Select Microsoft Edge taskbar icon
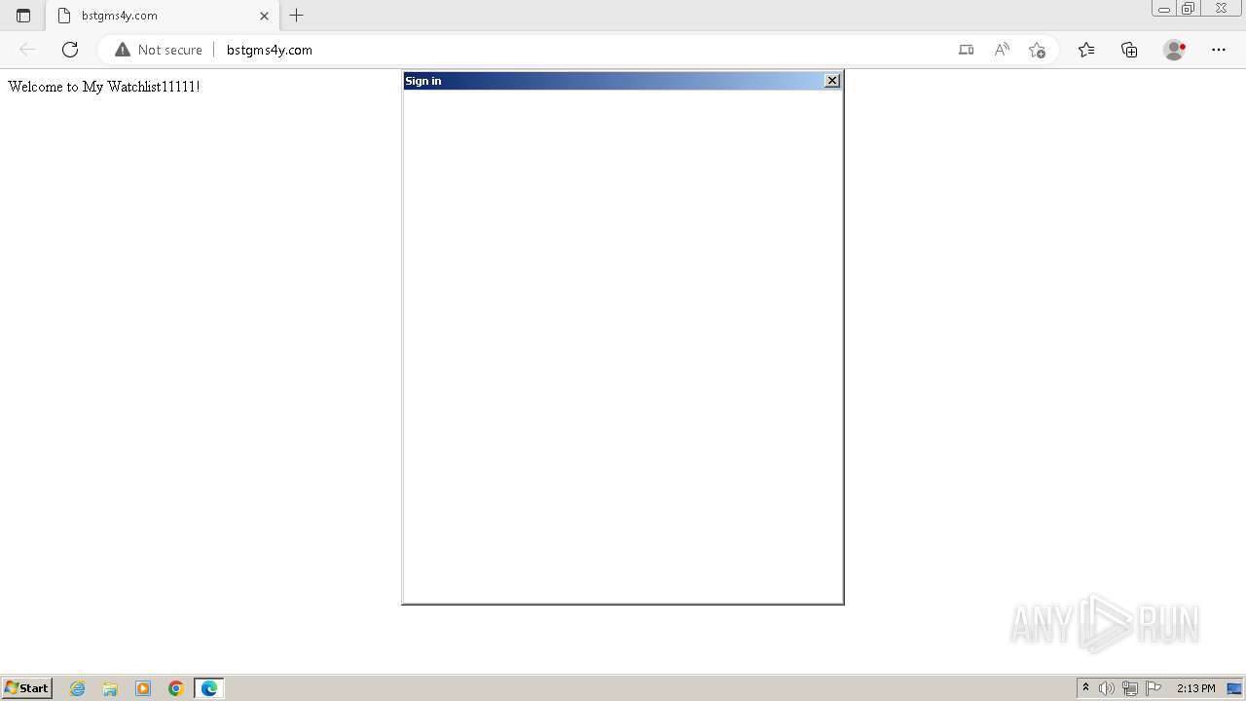 tap(209, 688)
